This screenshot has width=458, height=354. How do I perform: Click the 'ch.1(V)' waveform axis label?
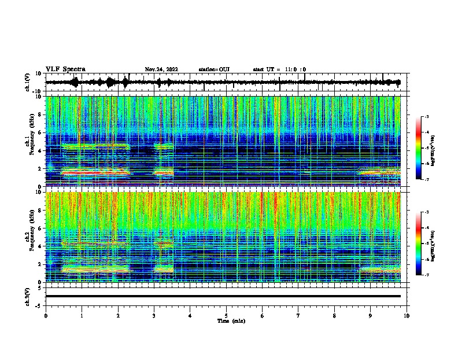click(28, 82)
